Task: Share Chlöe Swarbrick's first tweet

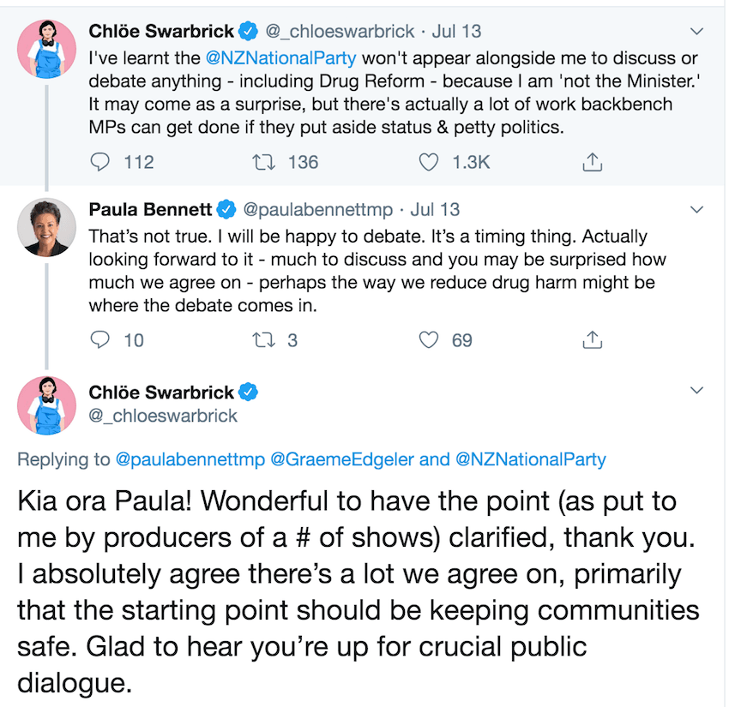Action: [x=592, y=161]
